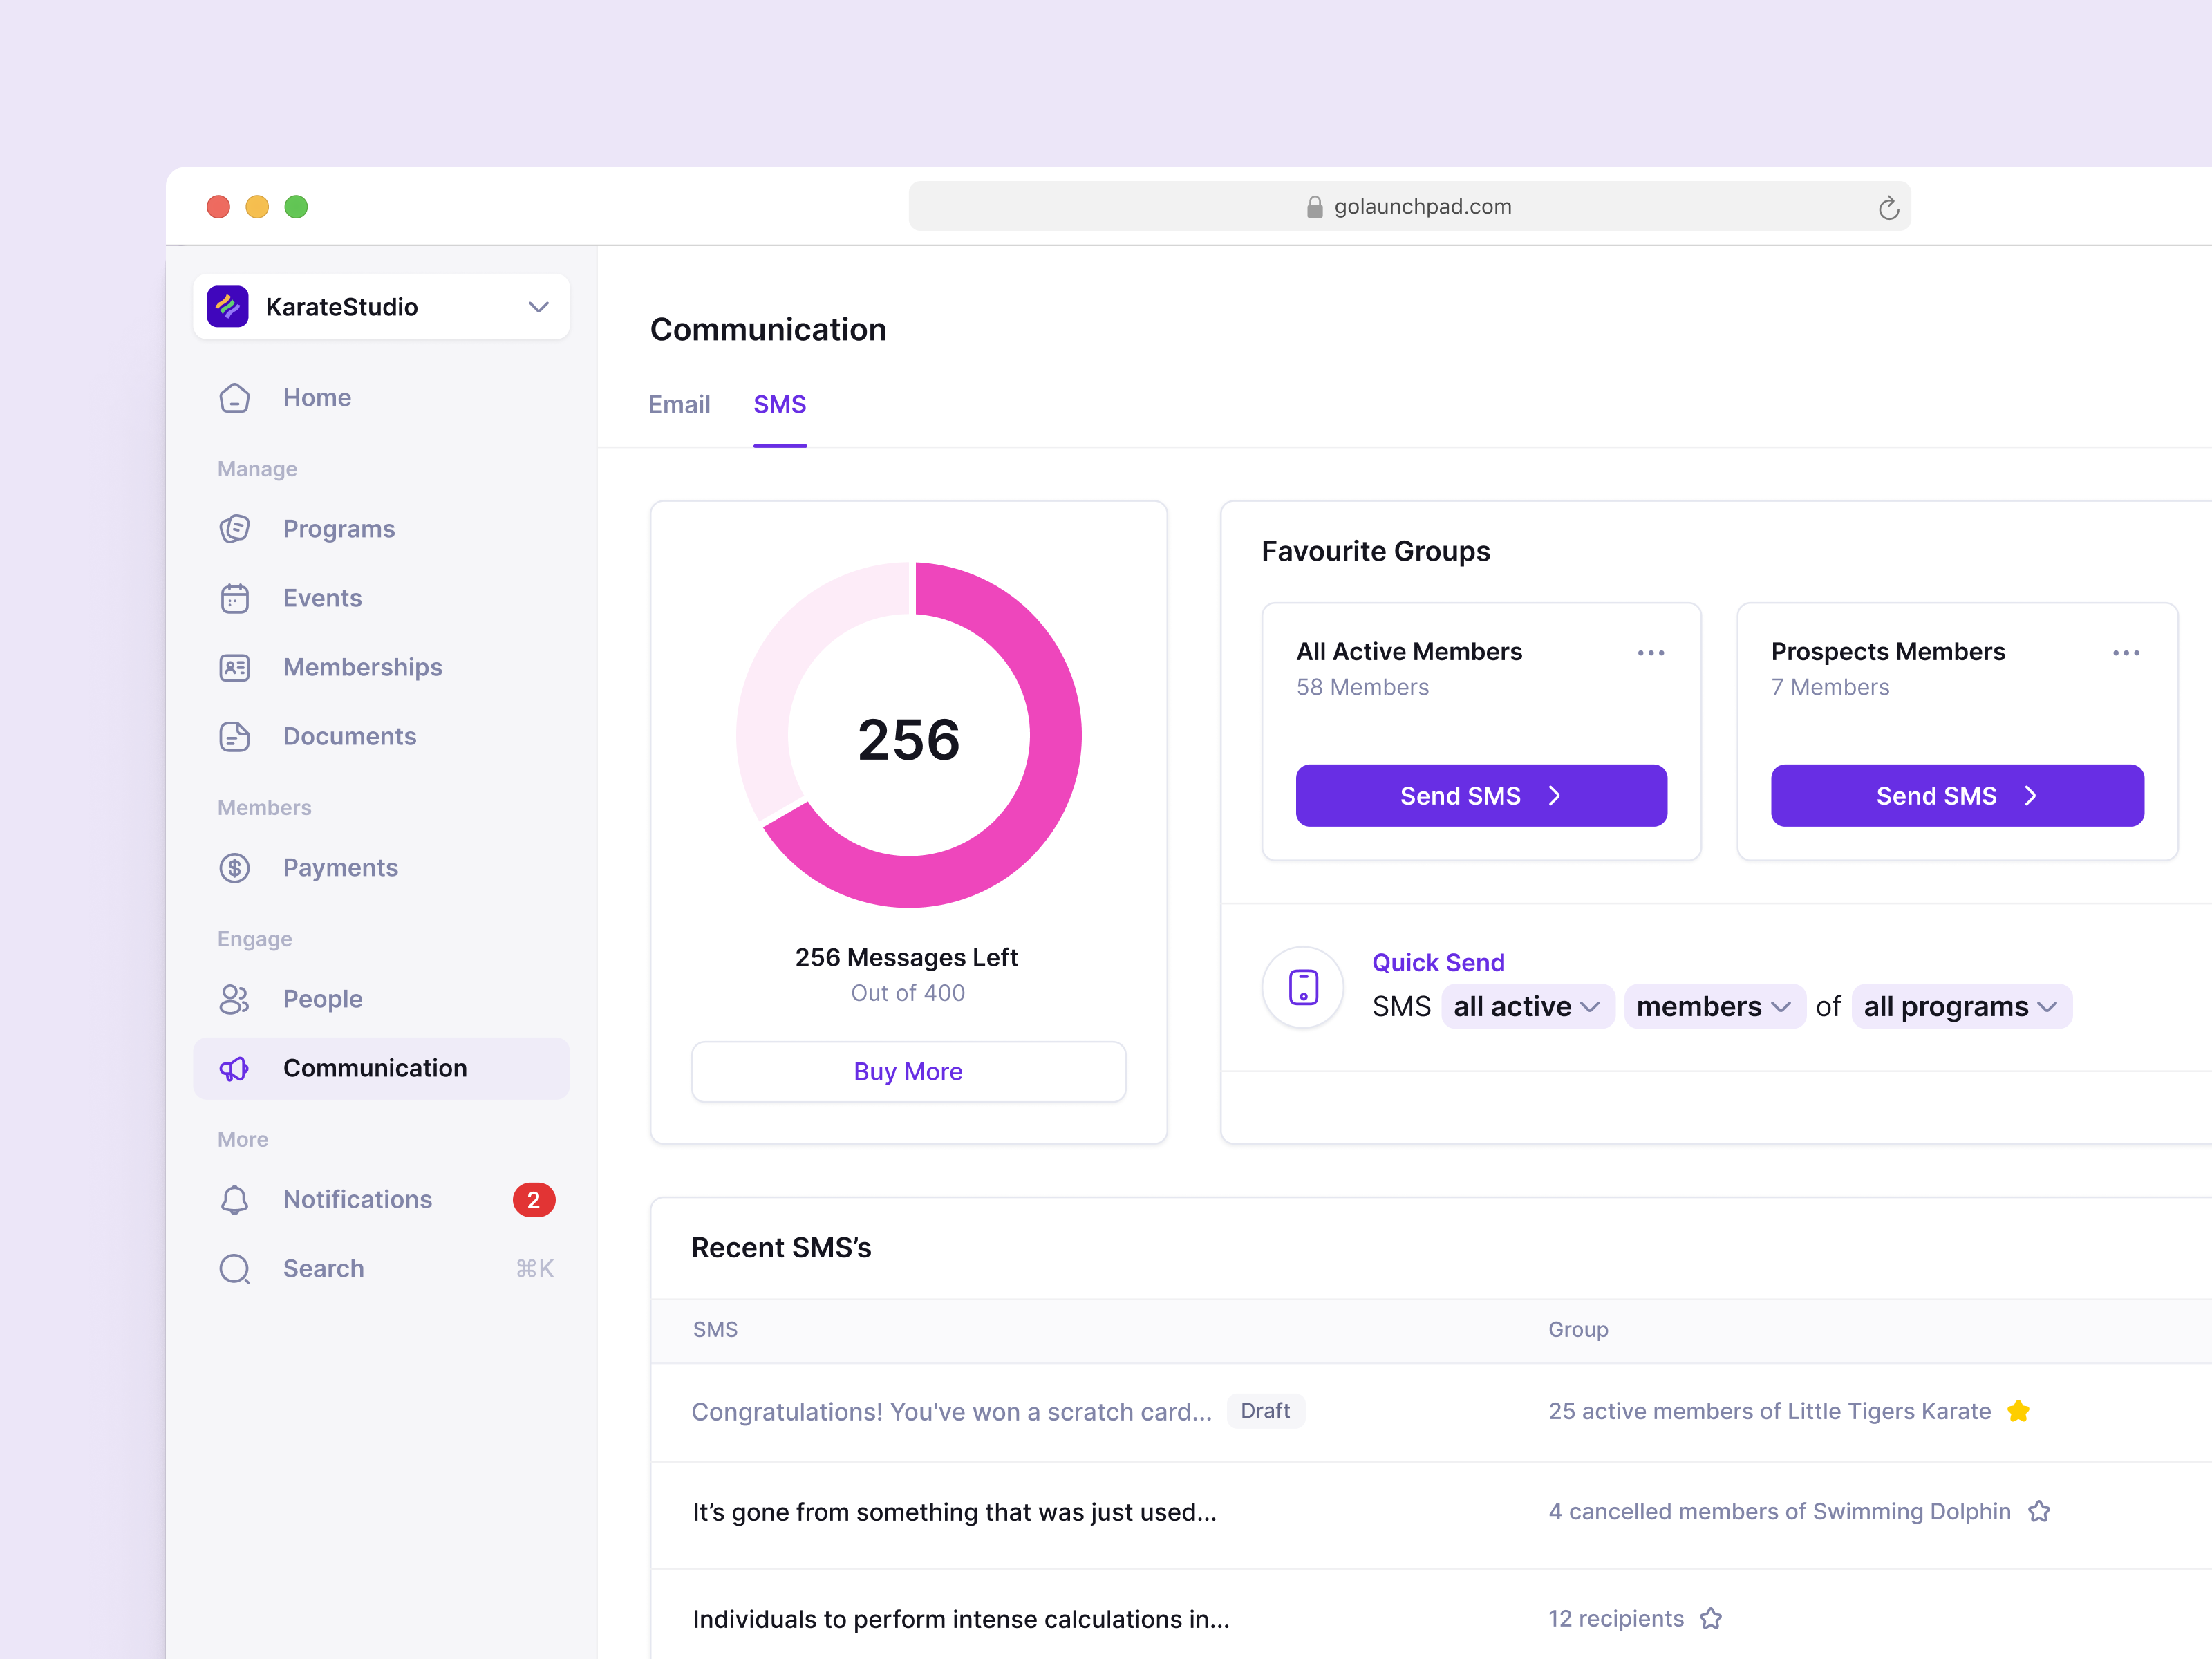The height and width of the screenshot is (1659, 2212).
Task: Open the 'all active' Quick Send dropdown
Action: pos(1527,1006)
